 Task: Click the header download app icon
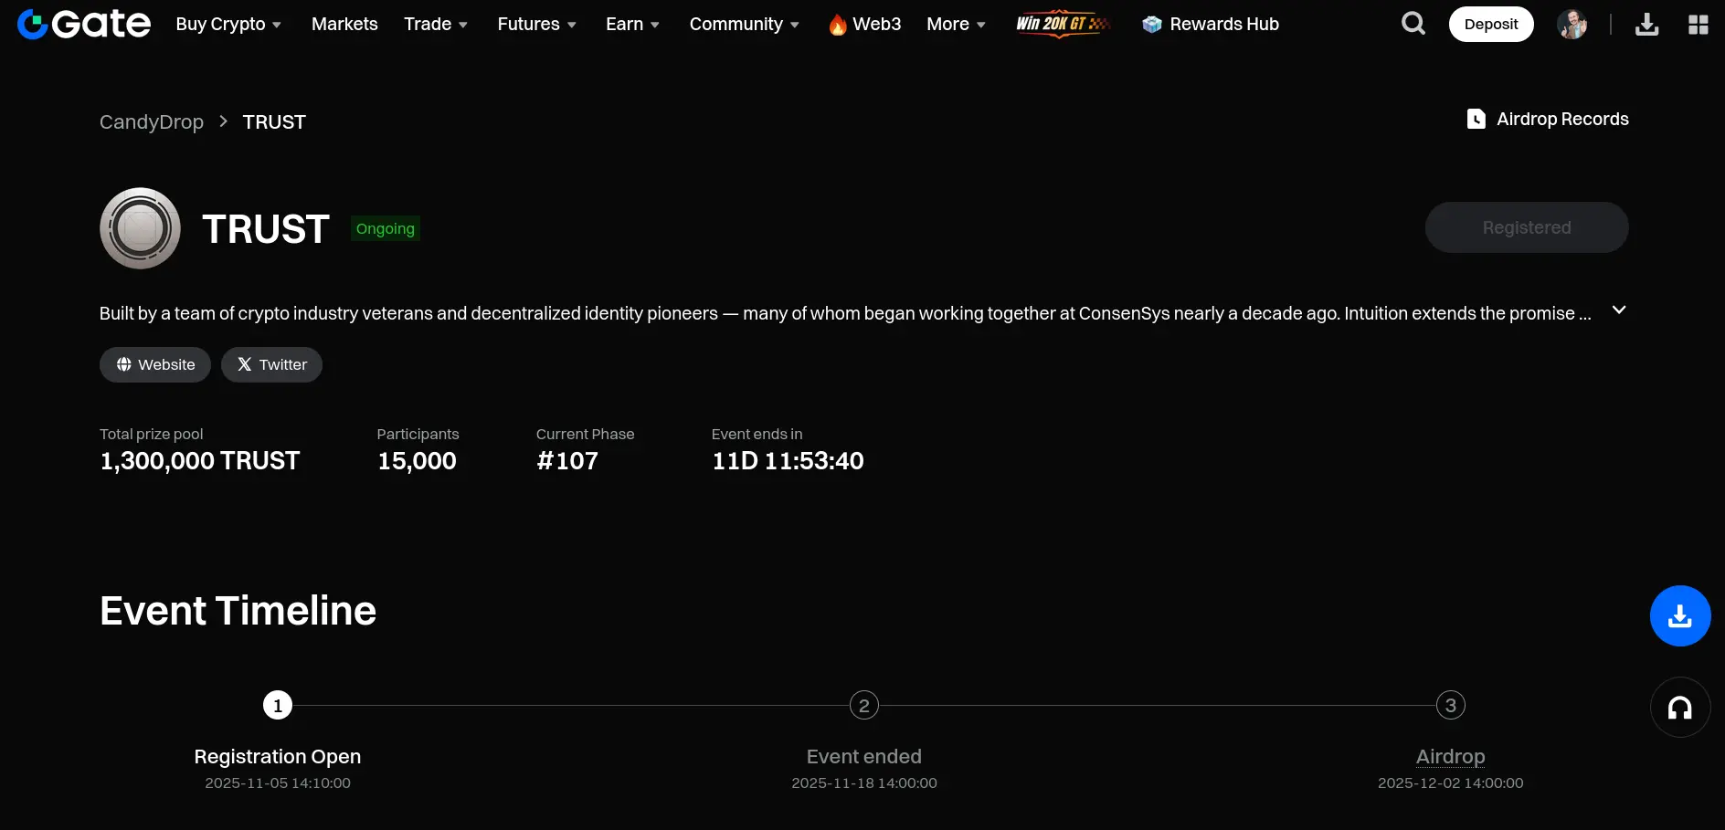pos(1647,25)
